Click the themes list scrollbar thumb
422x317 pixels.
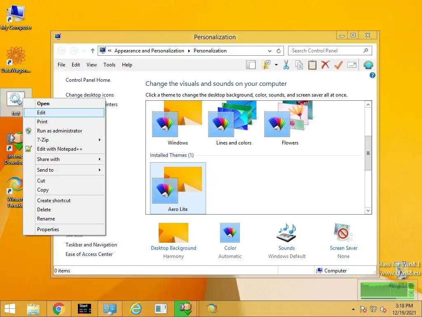[x=368, y=153]
